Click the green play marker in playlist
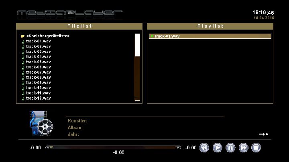Screen dimensions: 289x162 click(152, 36)
